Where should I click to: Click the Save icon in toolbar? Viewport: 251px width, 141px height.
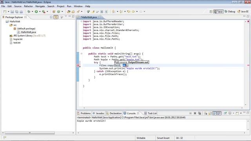[12, 12]
